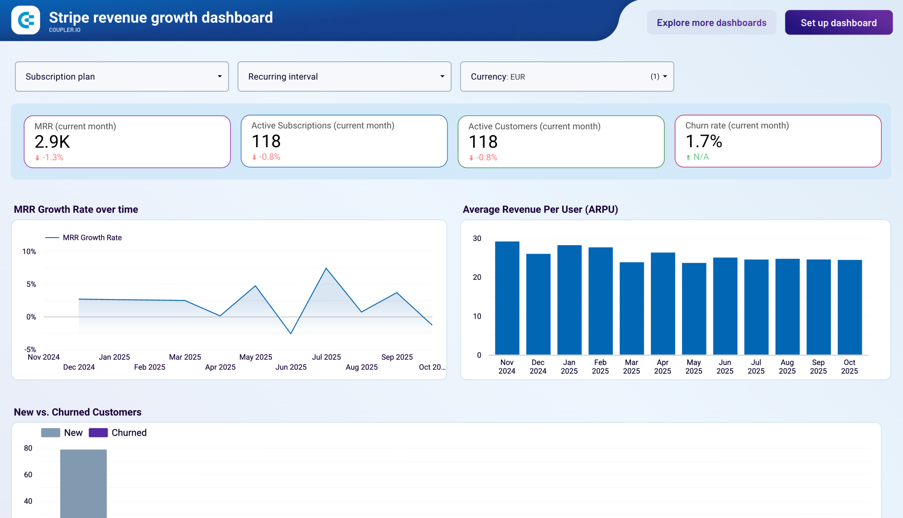Click the Stripe revenue growth dashboard title

tap(161, 17)
